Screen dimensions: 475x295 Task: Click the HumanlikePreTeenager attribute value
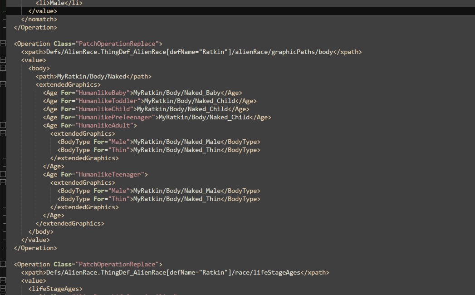coord(115,118)
